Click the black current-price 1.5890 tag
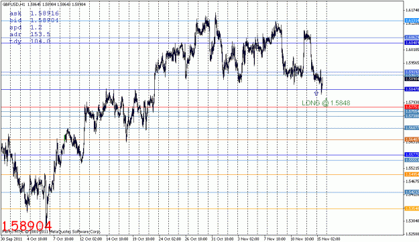Image resolution: width=419 pixels, height=242 pixels. pos(412,79)
